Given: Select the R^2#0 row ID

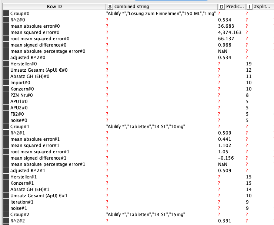Looking at the screenshot, I should click(18, 20).
